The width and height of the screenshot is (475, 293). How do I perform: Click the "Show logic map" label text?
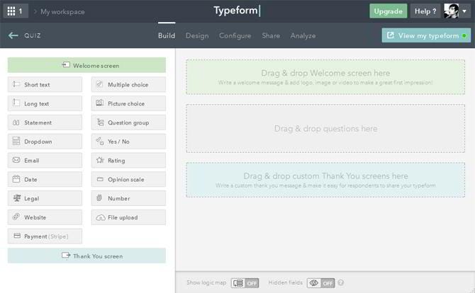point(206,282)
